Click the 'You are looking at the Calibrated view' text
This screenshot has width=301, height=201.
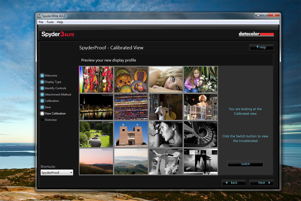point(245,111)
